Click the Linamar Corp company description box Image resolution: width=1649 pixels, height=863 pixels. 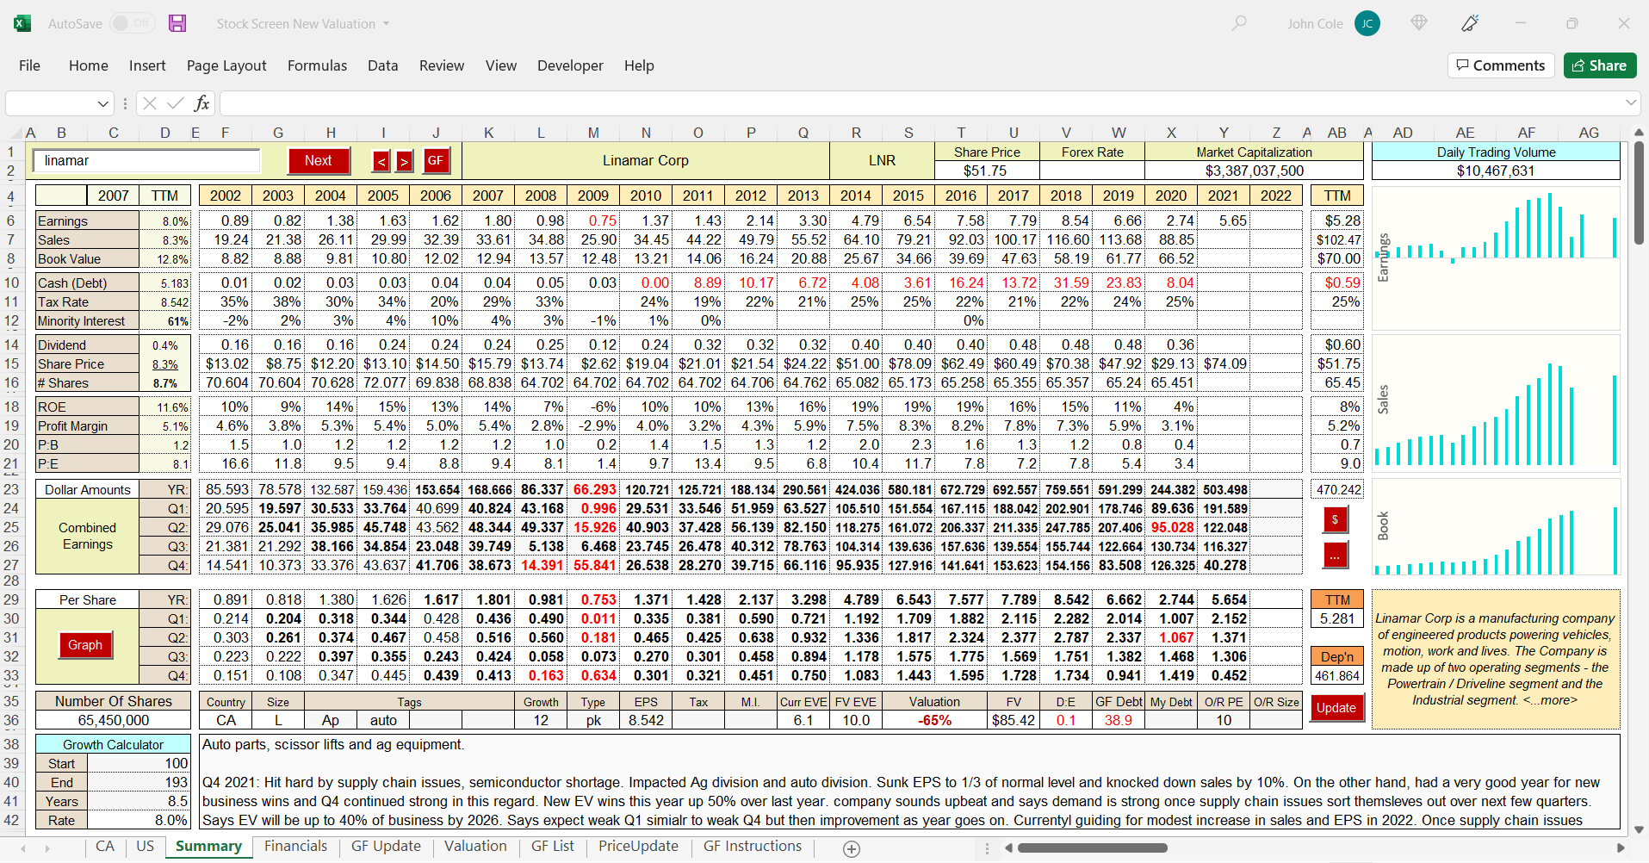click(1496, 659)
